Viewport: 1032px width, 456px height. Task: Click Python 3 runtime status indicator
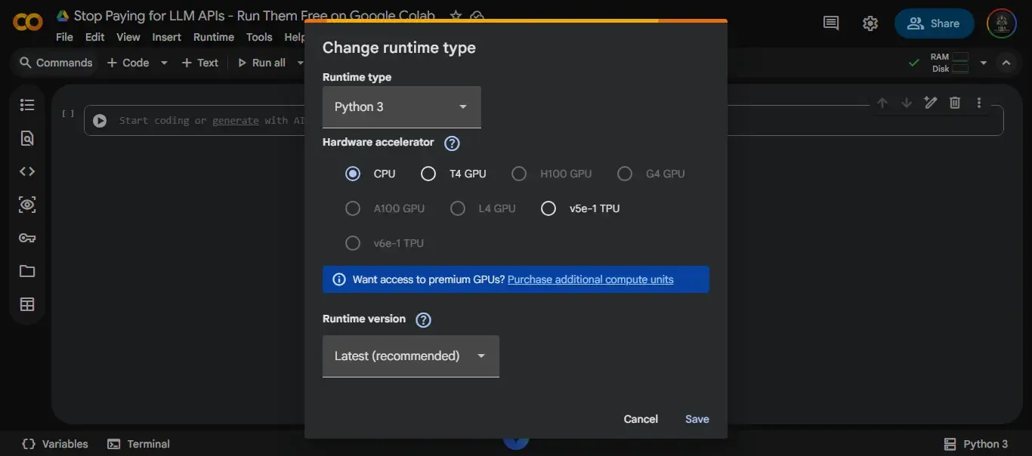click(x=976, y=444)
